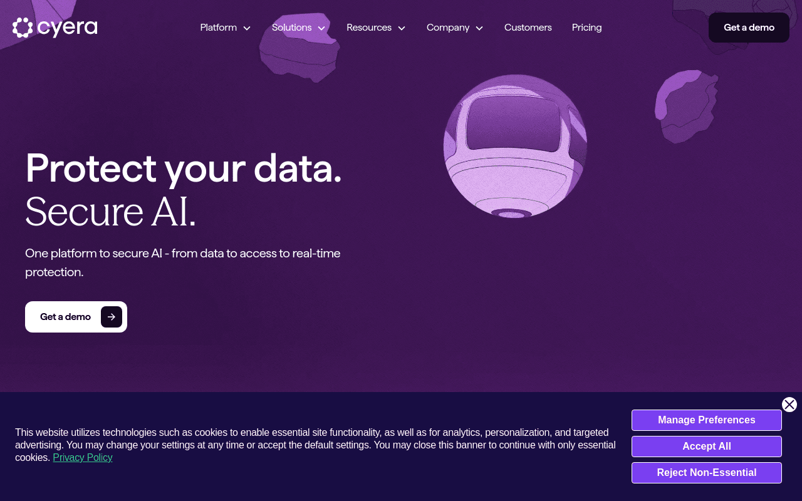This screenshot has height=501, width=802.
Task: Accept all cookies
Action: pyautogui.click(x=707, y=447)
